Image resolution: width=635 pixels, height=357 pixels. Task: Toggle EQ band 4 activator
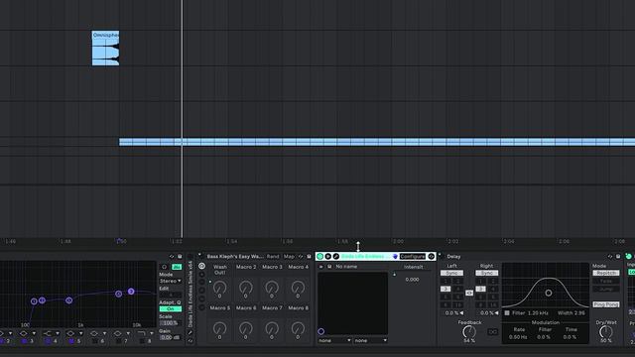48,341
